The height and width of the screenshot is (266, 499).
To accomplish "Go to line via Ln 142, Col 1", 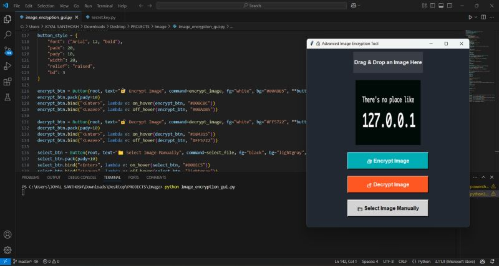I will tap(346, 262).
